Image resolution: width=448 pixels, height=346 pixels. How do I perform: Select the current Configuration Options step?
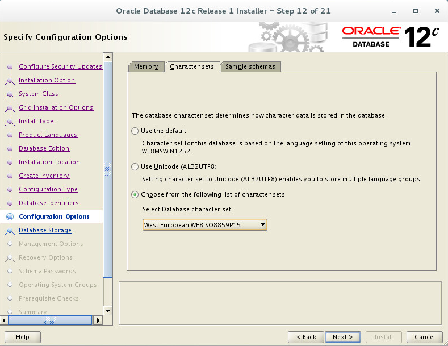click(x=54, y=217)
